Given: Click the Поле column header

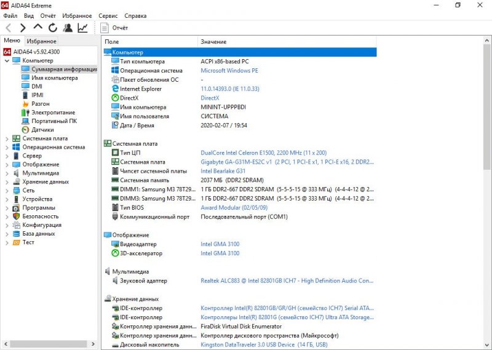Looking at the screenshot, I should [x=111, y=42].
